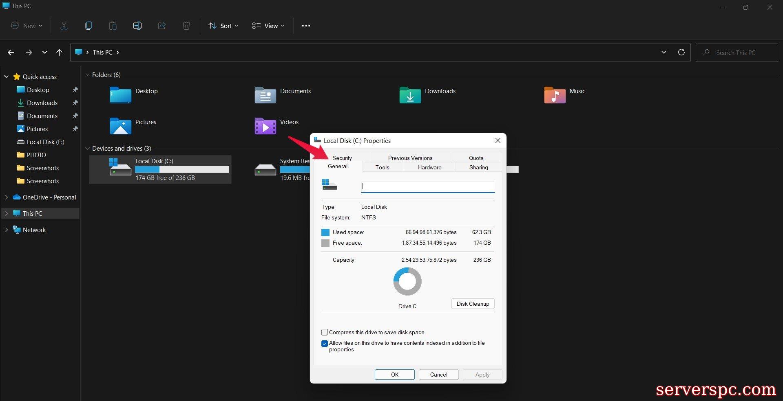Open See more three-dots menu

click(x=306, y=26)
